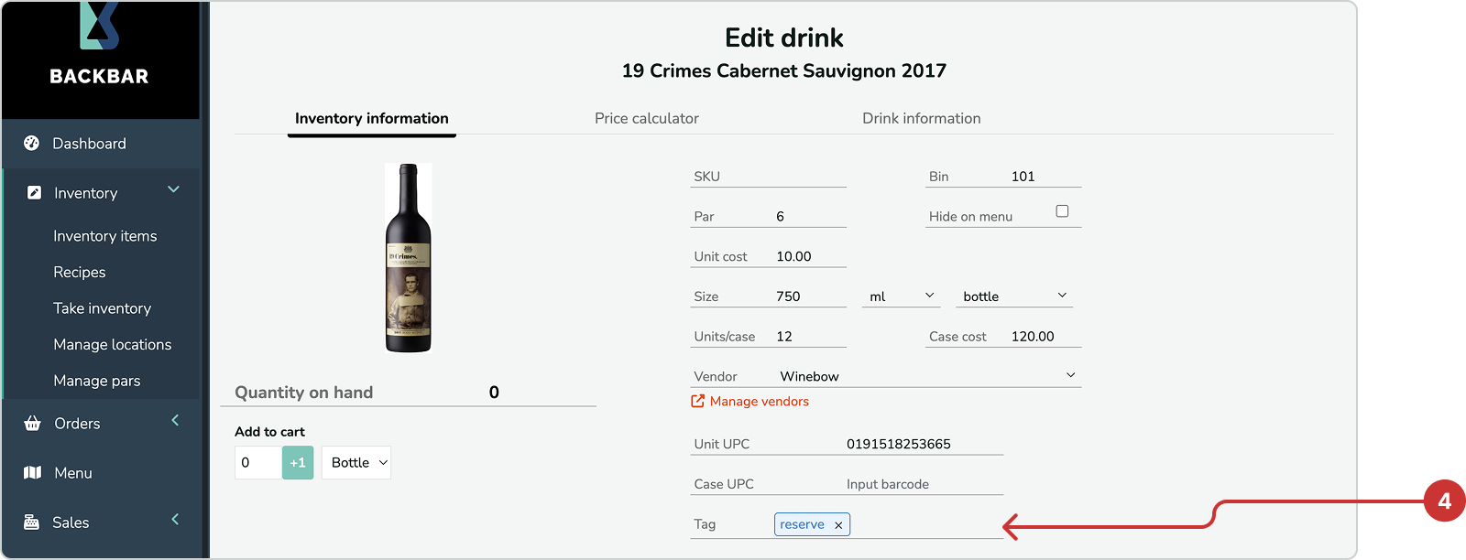Click the Edit drink heading
The image size is (1466, 560).
(784, 38)
